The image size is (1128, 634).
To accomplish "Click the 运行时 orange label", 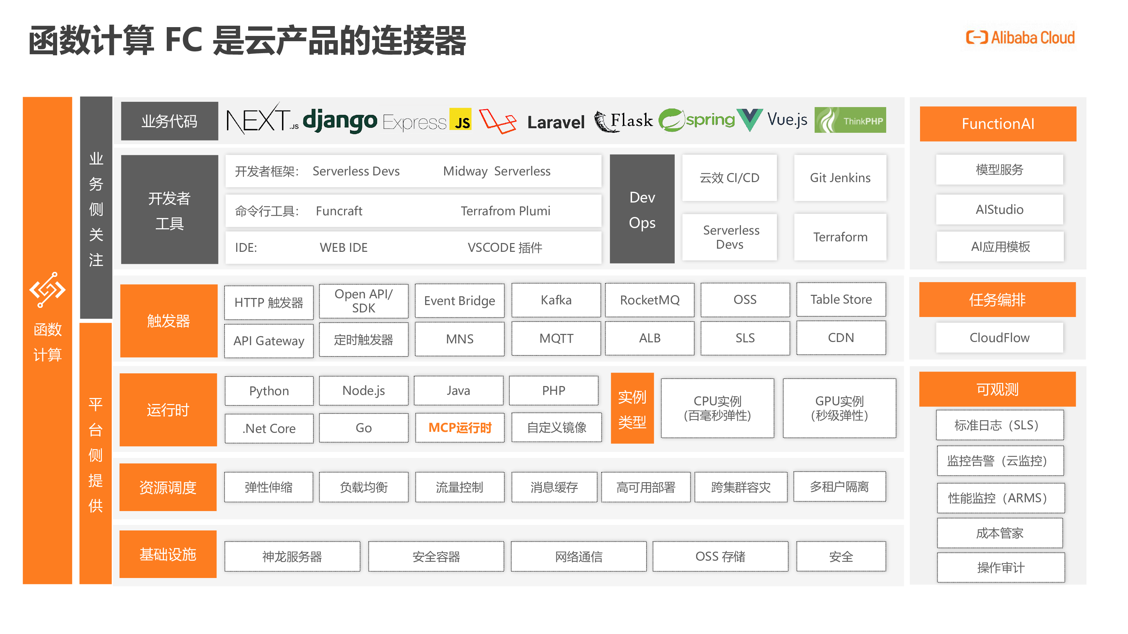I will click(x=168, y=410).
